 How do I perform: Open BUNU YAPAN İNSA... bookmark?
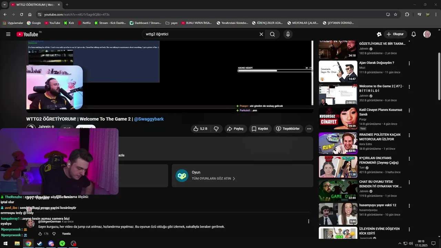197,23
